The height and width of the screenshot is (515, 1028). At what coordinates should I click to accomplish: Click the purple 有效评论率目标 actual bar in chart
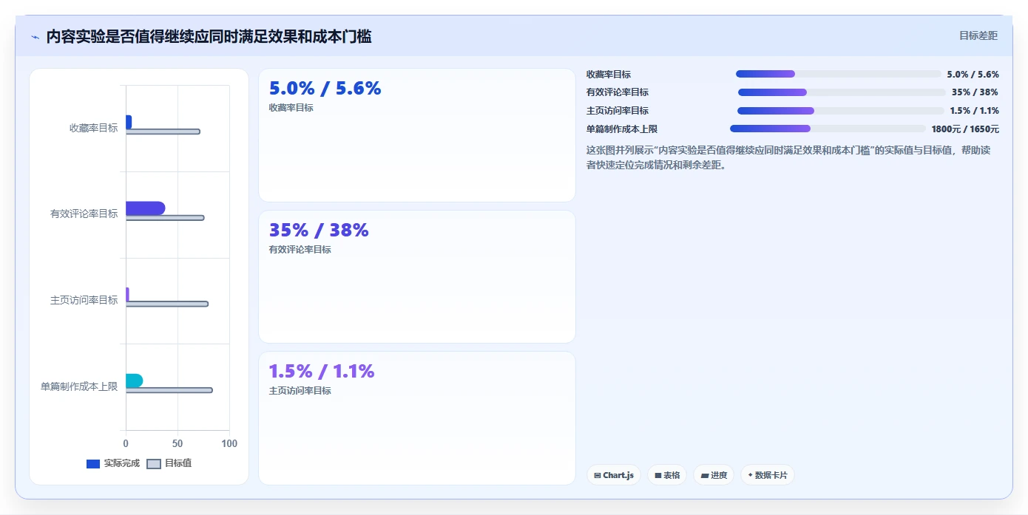[145, 208]
